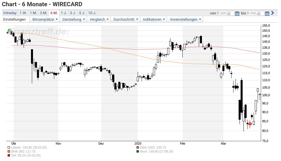Select the 1 W. timeframe tab
The image size is (281, 161).
(23, 13)
